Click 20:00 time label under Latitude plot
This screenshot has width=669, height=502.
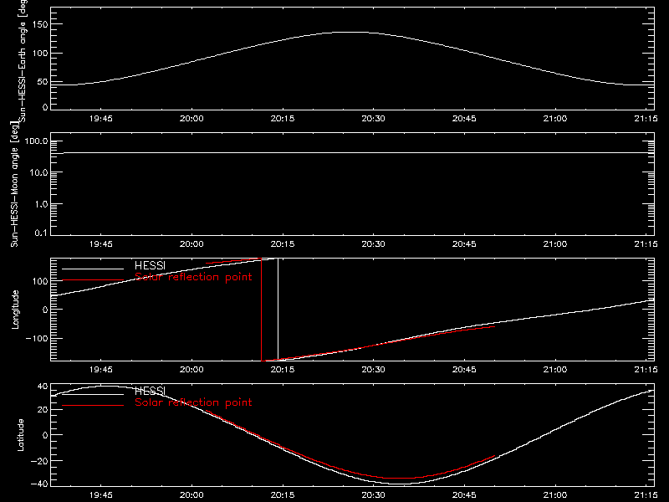pos(192,495)
